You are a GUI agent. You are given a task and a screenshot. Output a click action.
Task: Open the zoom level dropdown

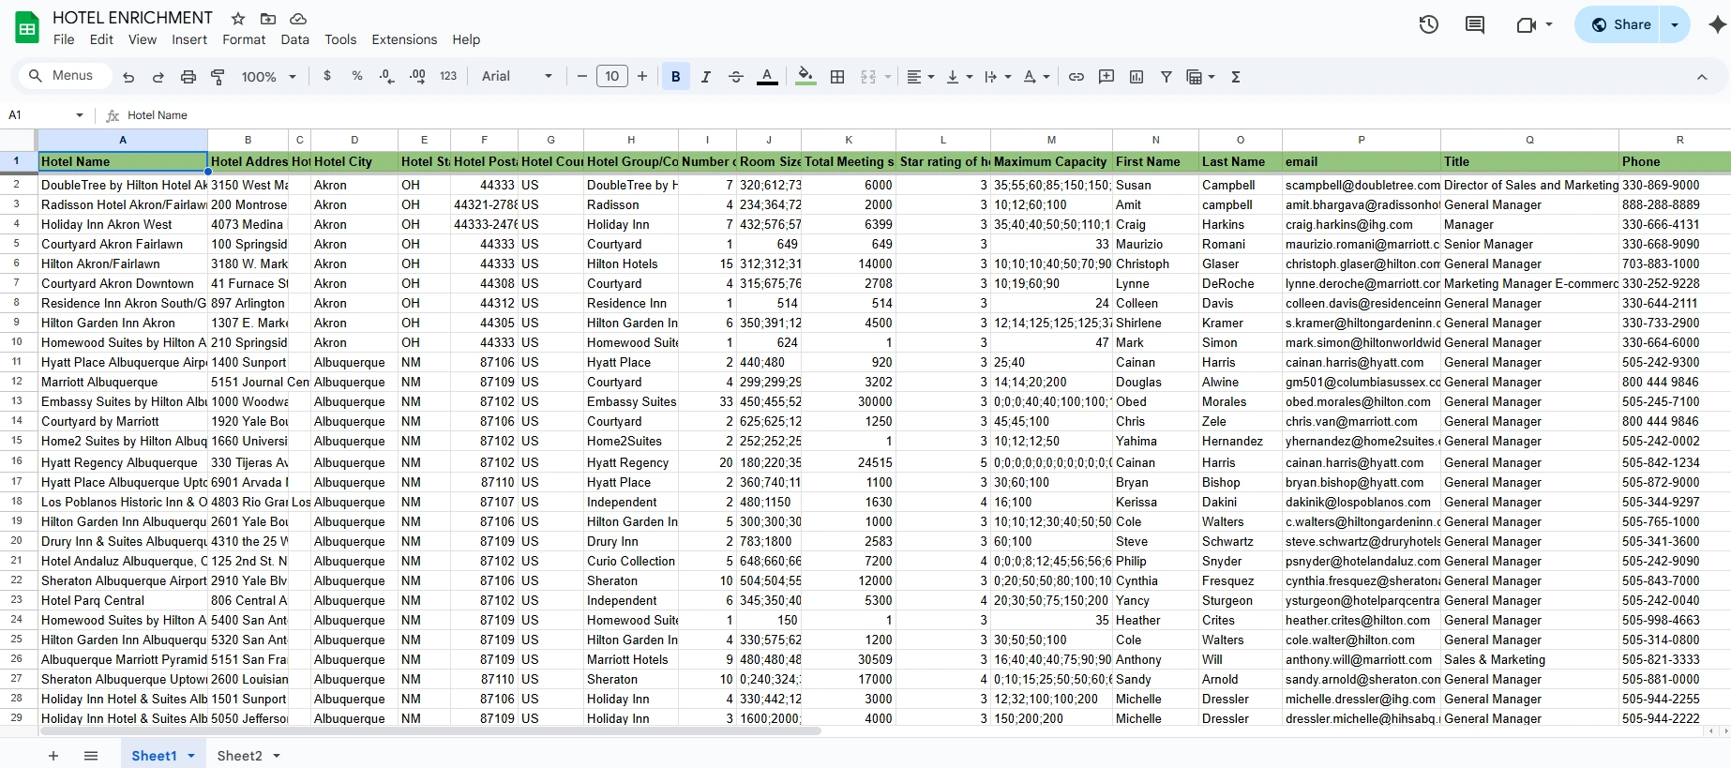(x=269, y=77)
